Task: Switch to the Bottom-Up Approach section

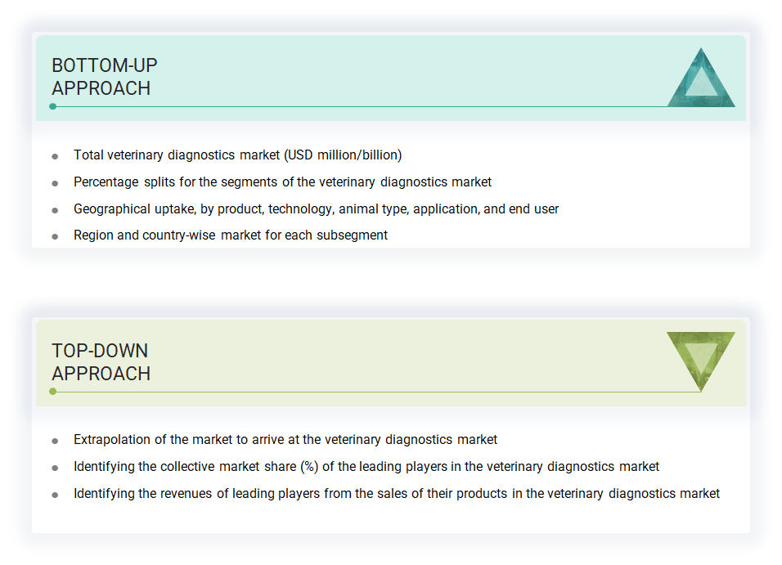Action: (x=104, y=76)
